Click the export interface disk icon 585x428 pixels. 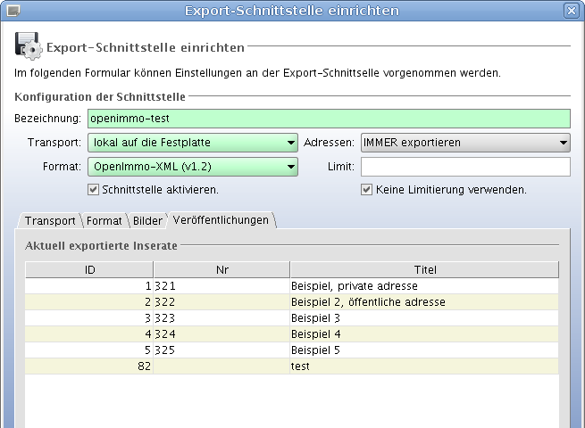point(29,45)
